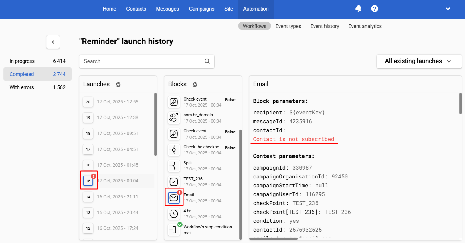Open launch number 15 with error
This screenshot has width=465, height=243.
(x=88, y=181)
